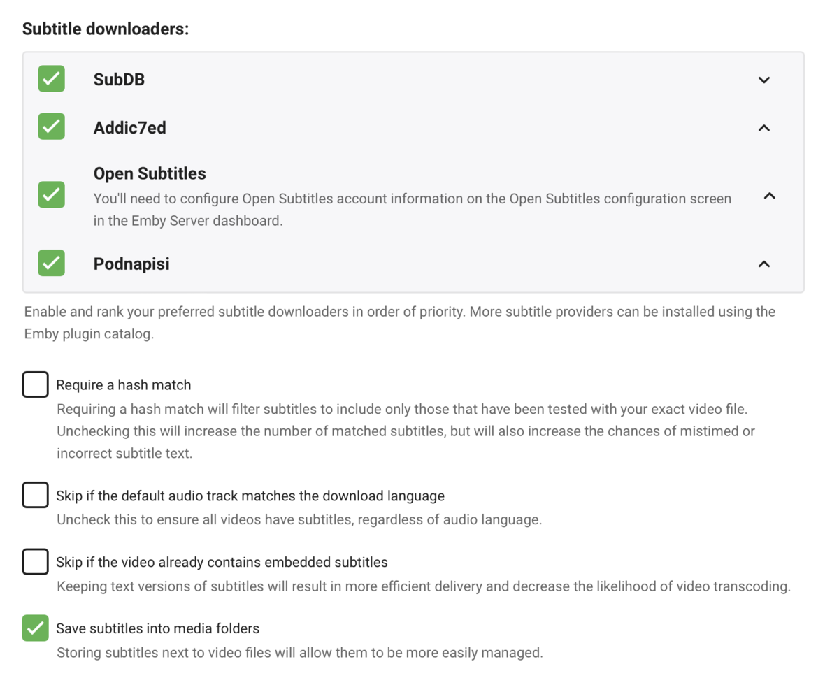Screen dimensions: 839x685
Task: Uncheck the SubDB downloader checkbox
Action: (52, 79)
